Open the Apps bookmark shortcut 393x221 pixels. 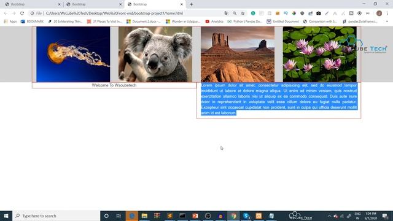tap(10, 21)
